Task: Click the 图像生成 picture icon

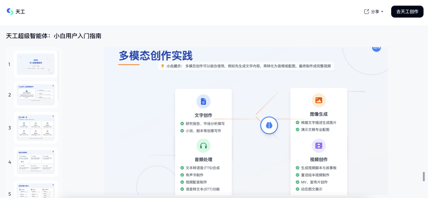Action: (319, 100)
